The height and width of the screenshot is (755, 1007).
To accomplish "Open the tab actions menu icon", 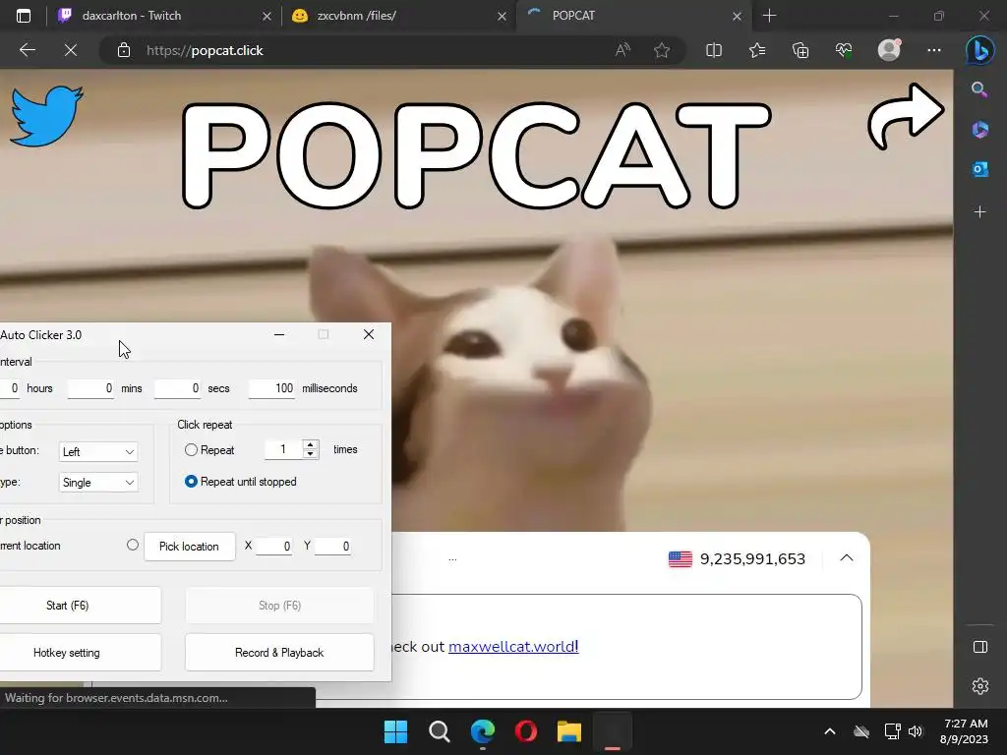I will click(24, 16).
